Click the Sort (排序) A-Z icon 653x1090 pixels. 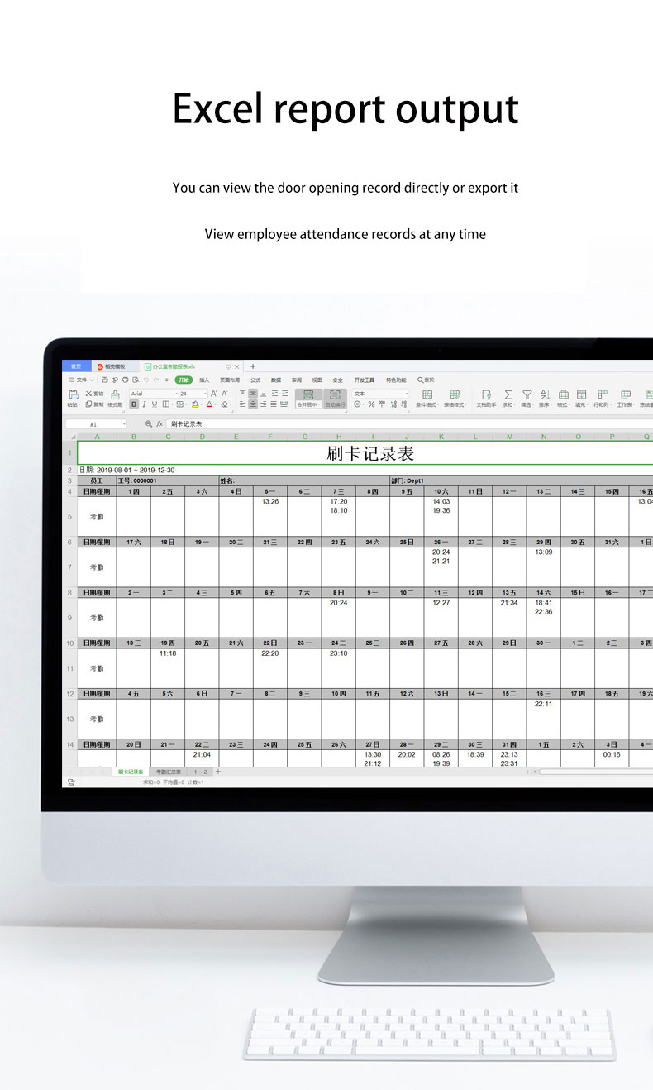545,394
